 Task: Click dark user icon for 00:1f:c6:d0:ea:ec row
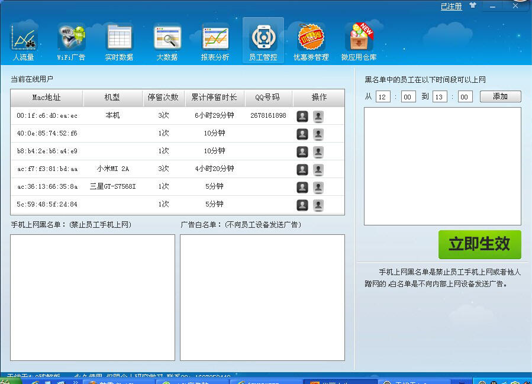coord(302,117)
